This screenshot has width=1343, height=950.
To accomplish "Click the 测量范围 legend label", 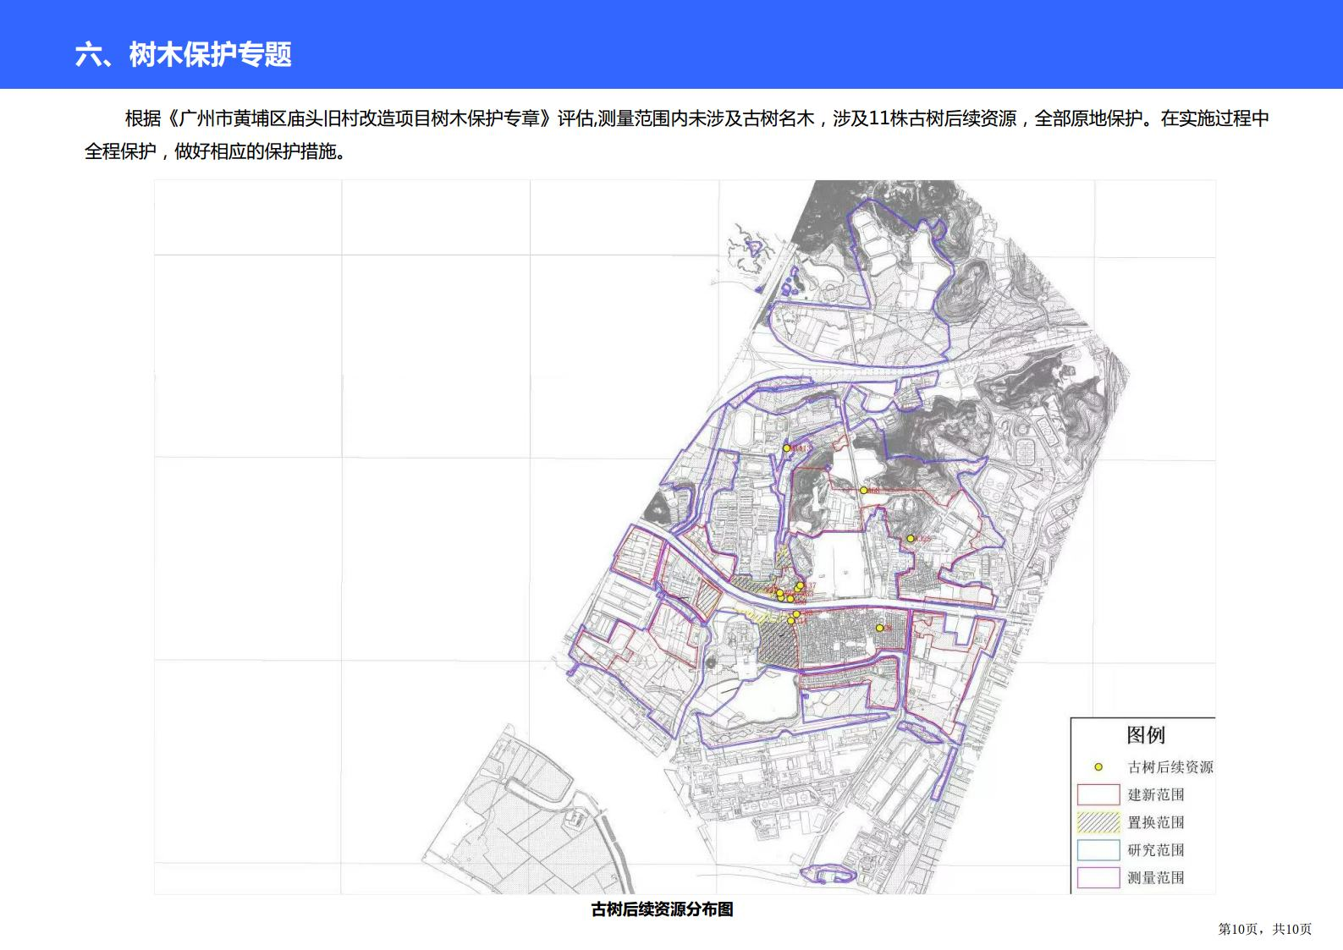I will [1155, 878].
